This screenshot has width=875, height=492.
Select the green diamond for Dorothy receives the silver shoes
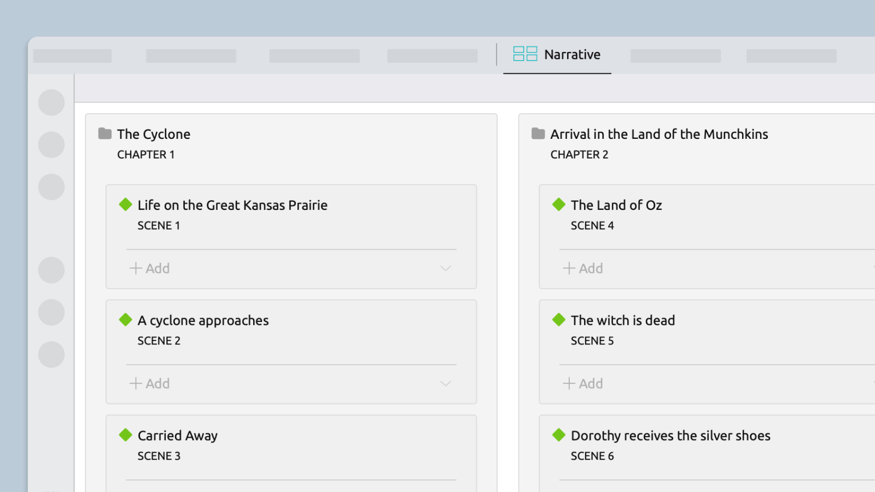point(559,435)
